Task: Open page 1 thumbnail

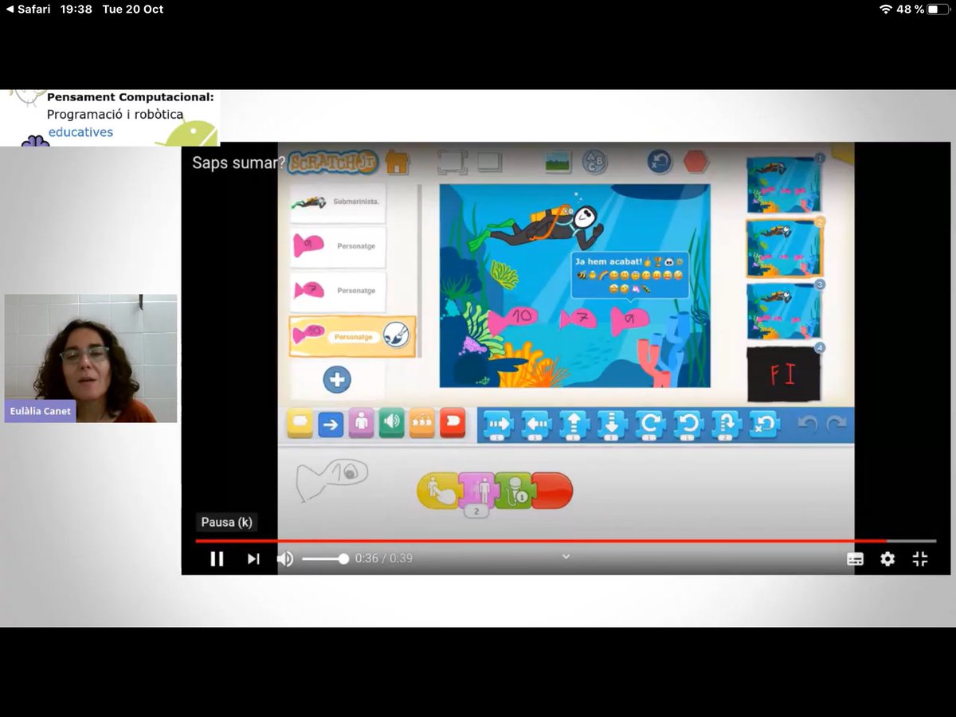Action: pyautogui.click(x=783, y=185)
